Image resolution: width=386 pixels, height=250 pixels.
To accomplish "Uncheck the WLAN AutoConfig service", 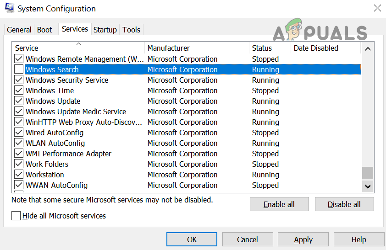I will (x=19, y=143).
